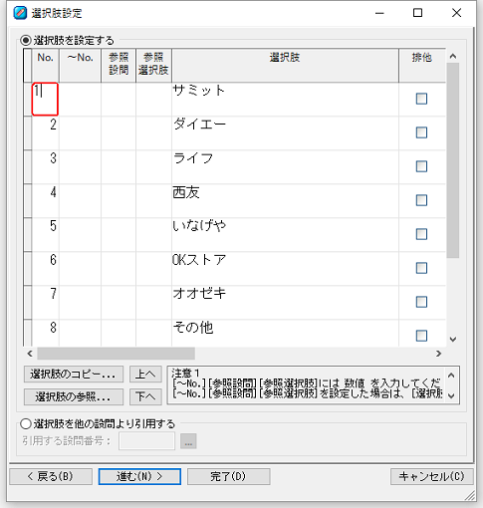Click the 引用する設問番号 input field
This screenshot has width=483, height=508.
tap(146, 441)
